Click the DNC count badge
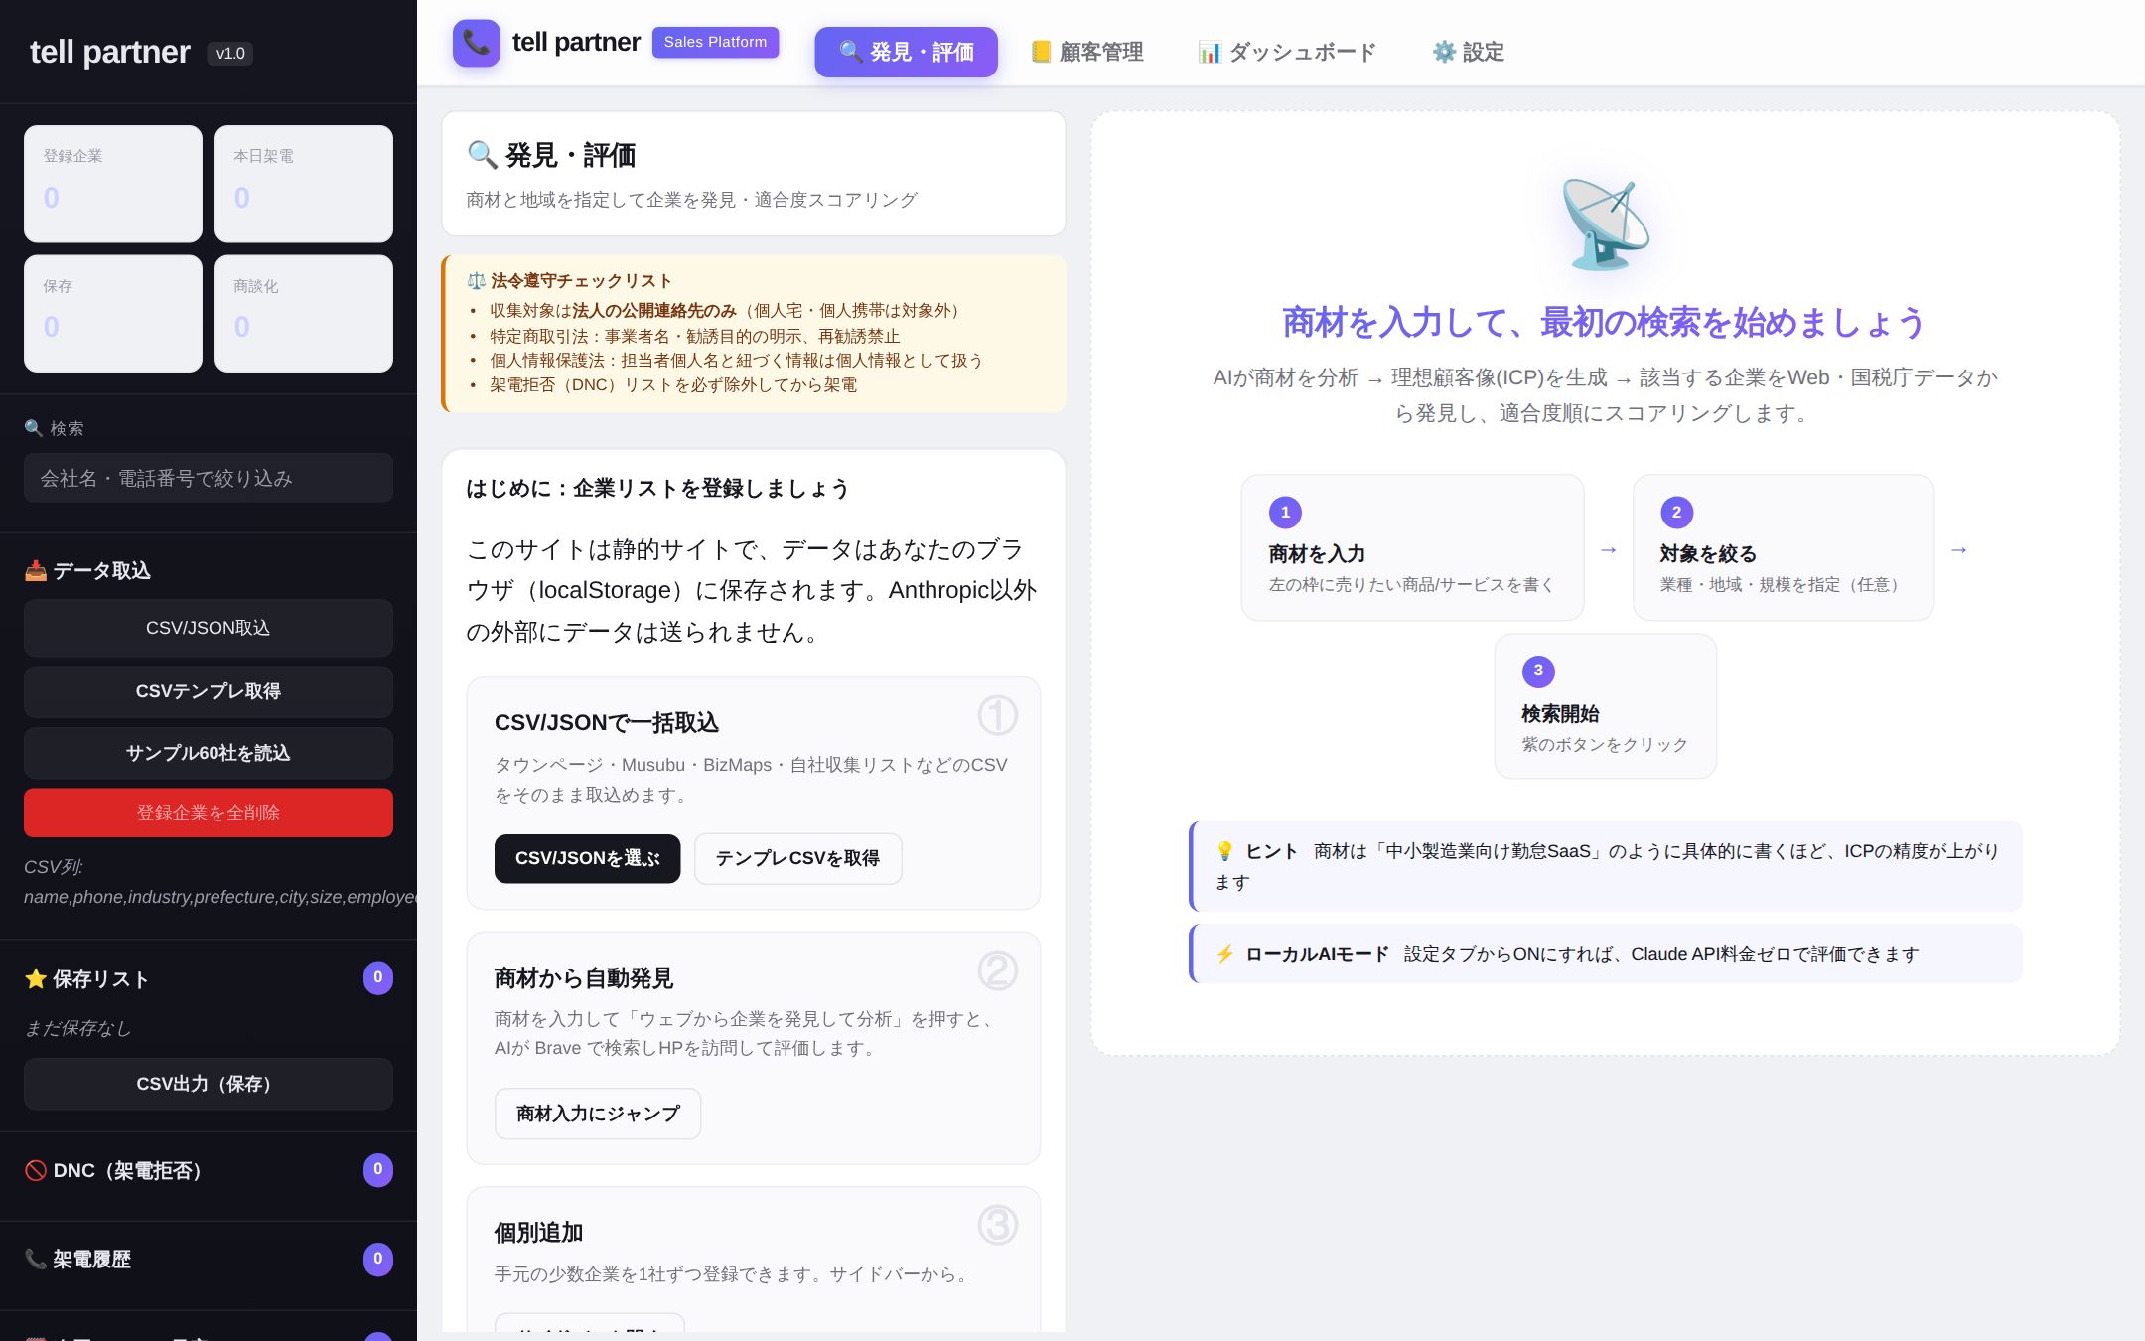The image size is (2145, 1341). coord(377,1170)
